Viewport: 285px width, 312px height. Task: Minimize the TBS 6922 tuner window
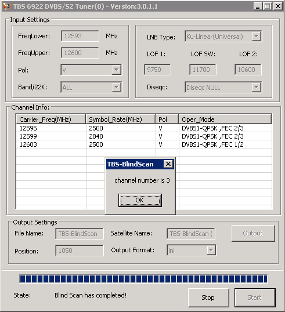(x=258, y=6)
